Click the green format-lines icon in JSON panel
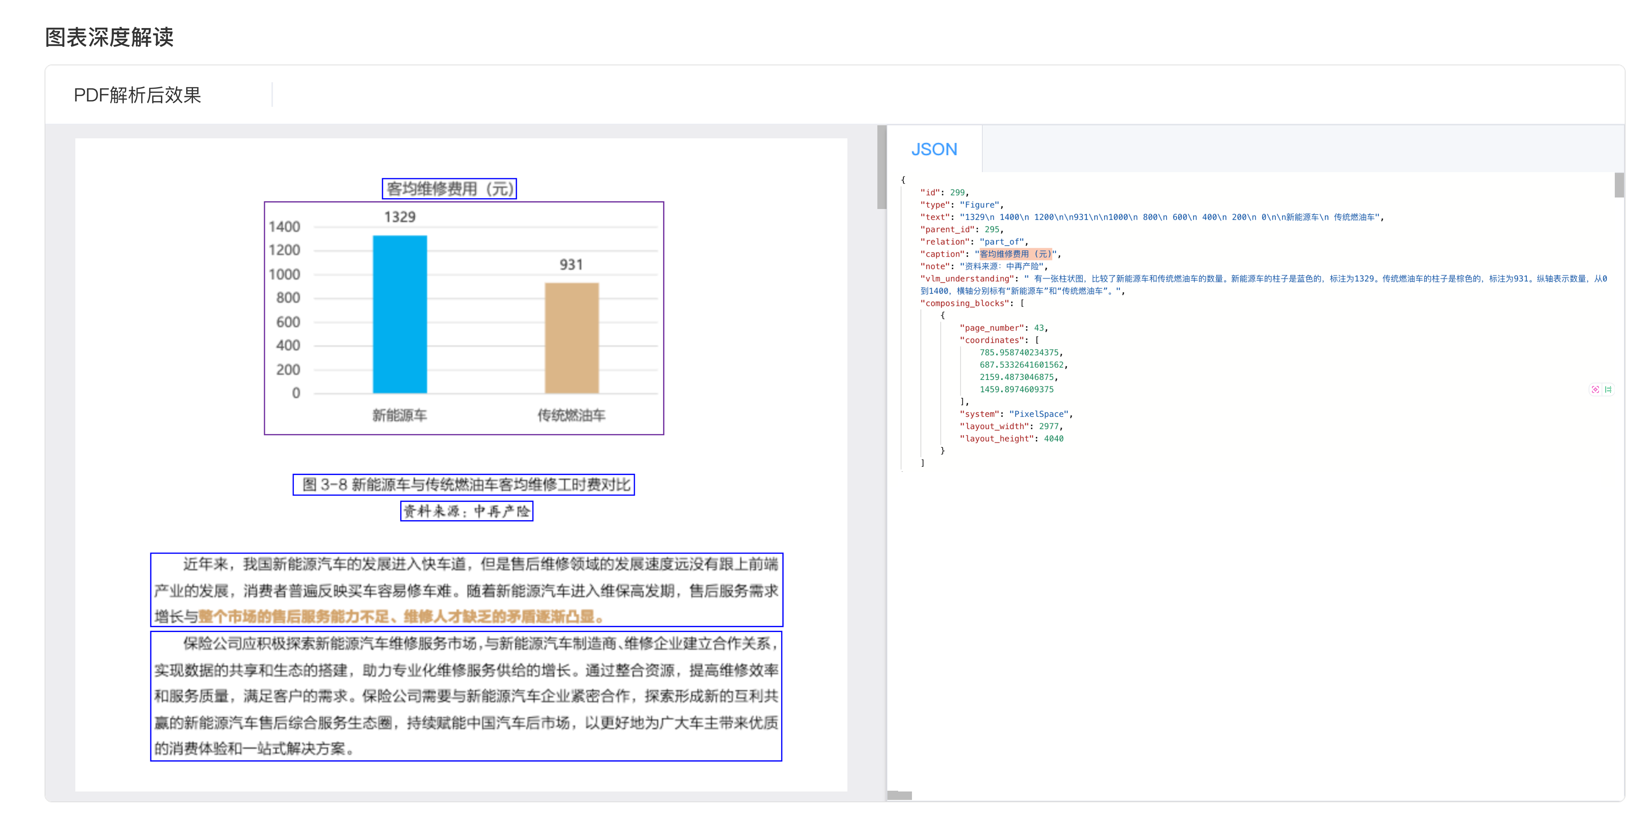The height and width of the screenshot is (813, 1644). pyautogui.click(x=1608, y=390)
